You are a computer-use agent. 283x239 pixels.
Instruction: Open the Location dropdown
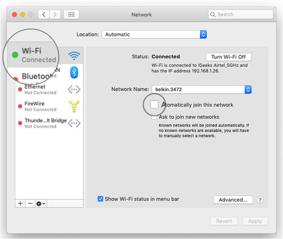click(x=154, y=34)
